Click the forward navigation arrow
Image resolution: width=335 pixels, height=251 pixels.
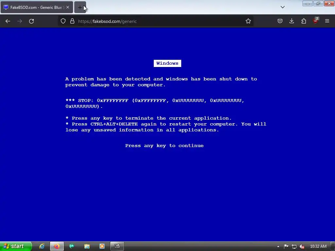pyautogui.click(x=20, y=21)
